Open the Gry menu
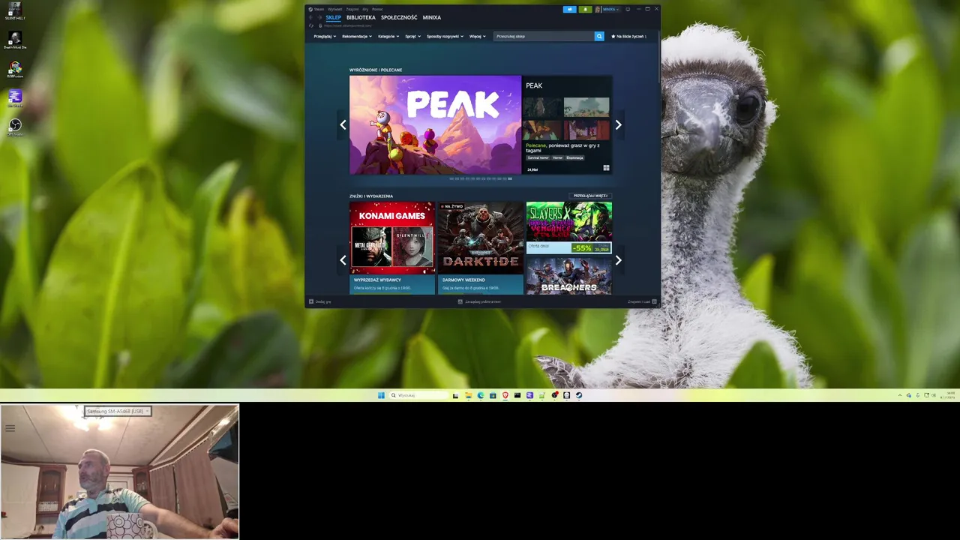The width and height of the screenshot is (960, 540). tap(365, 9)
